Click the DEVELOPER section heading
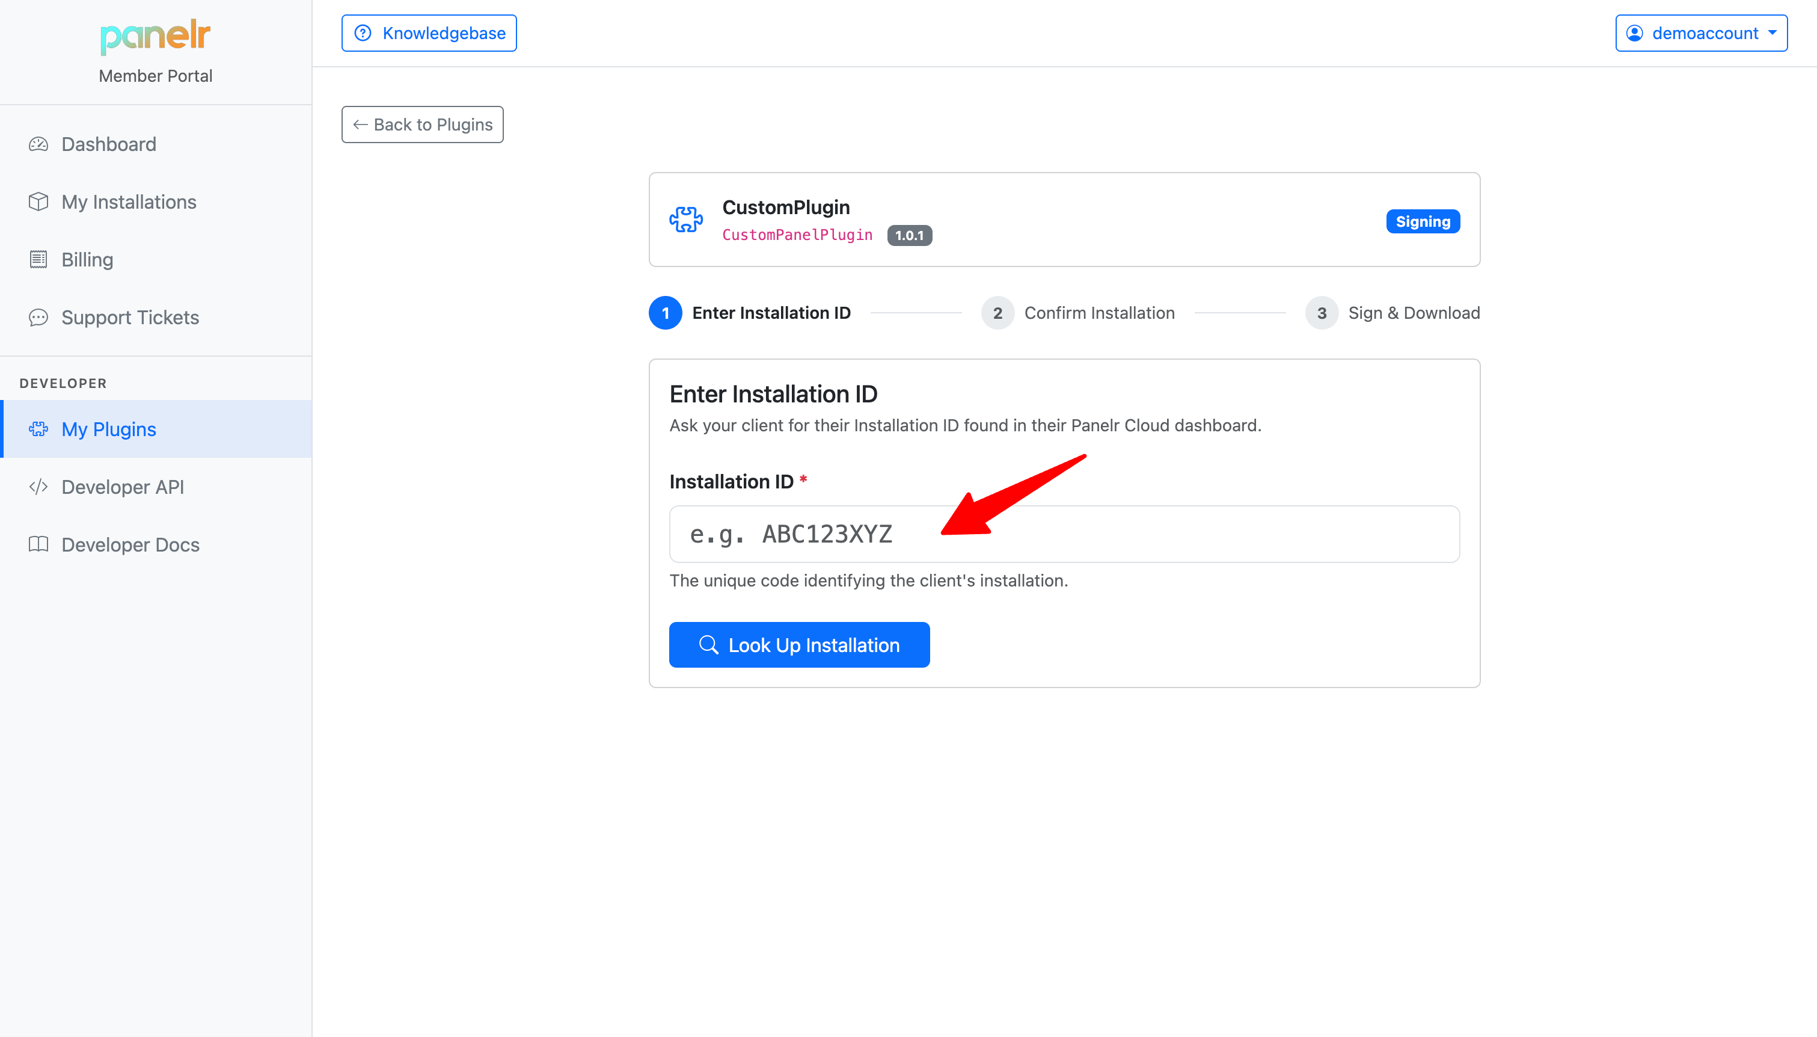This screenshot has height=1037, width=1817. [x=63, y=383]
